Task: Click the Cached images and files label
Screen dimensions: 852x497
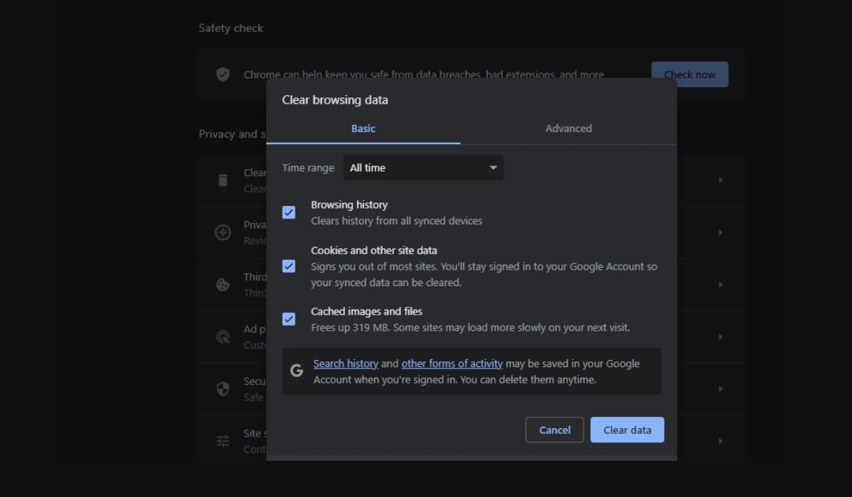Action: [366, 311]
